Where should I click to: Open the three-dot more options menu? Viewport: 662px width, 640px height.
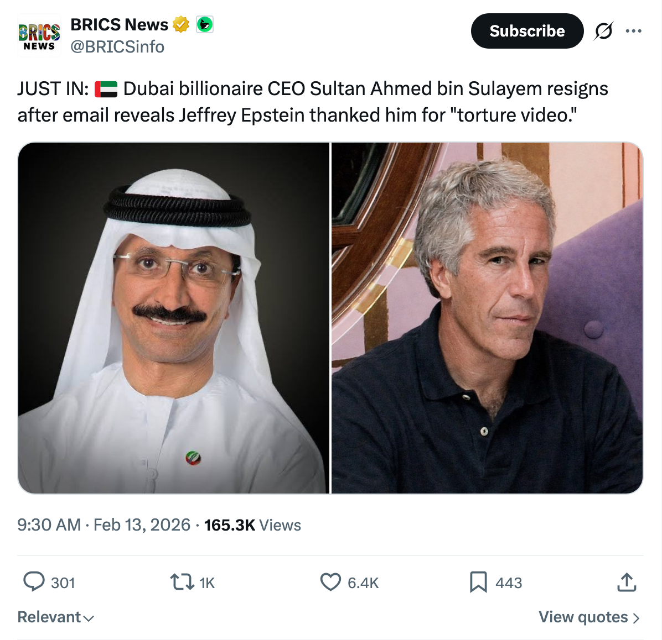coord(633,31)
